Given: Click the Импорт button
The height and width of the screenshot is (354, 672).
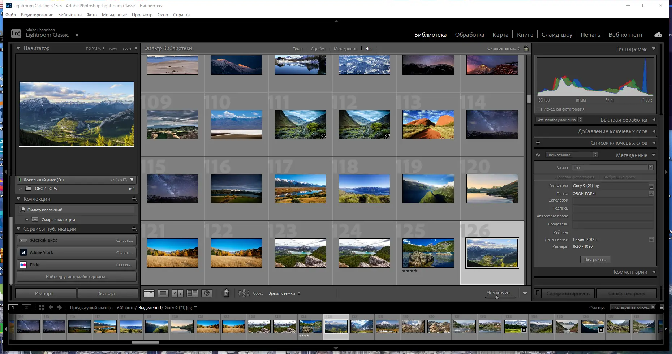Looking at the screenshot, I should [45, 293].
